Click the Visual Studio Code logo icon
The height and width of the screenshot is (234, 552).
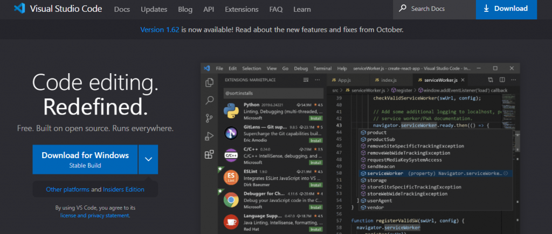(19, 9)
